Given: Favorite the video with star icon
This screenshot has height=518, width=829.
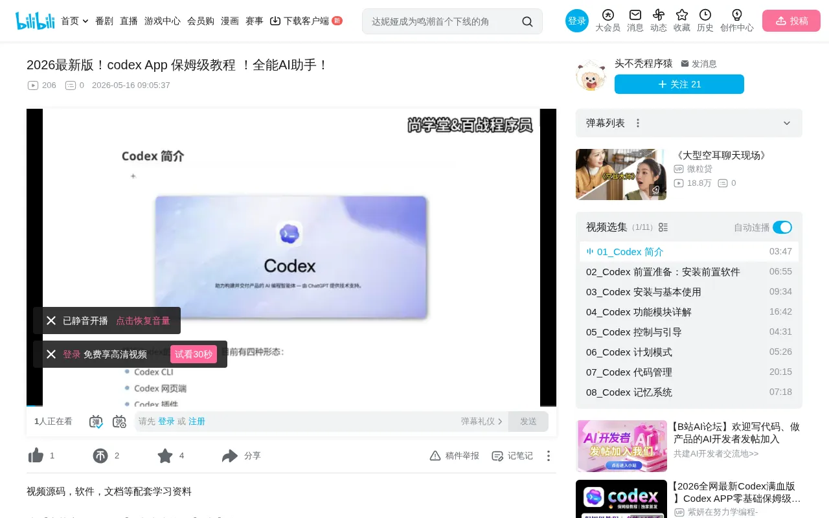Looking at the screenshot, I should click(x=165, y=456).
